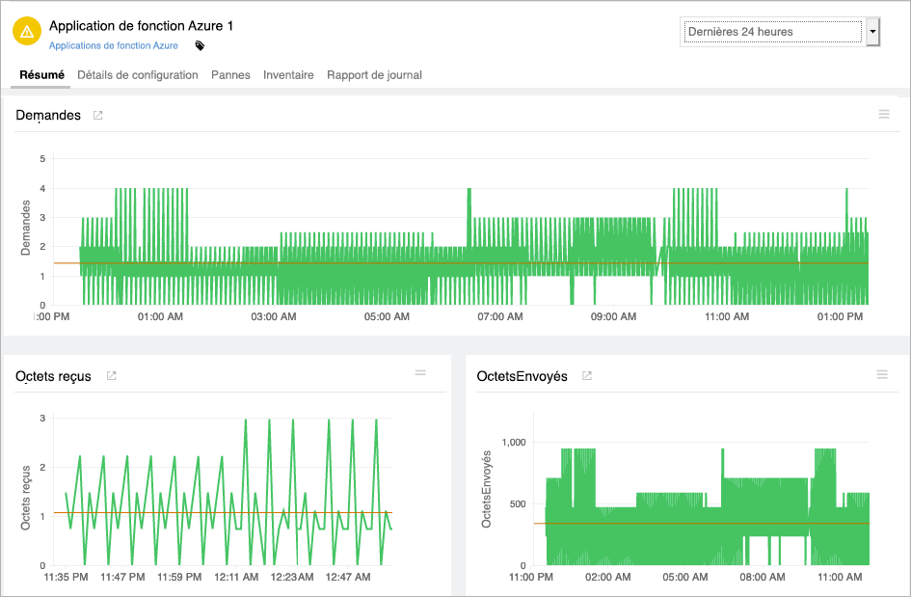Open the Octets reçus chart hamburger menu
Viewport: 911px width, 597px height.
[x=419, y=374]
